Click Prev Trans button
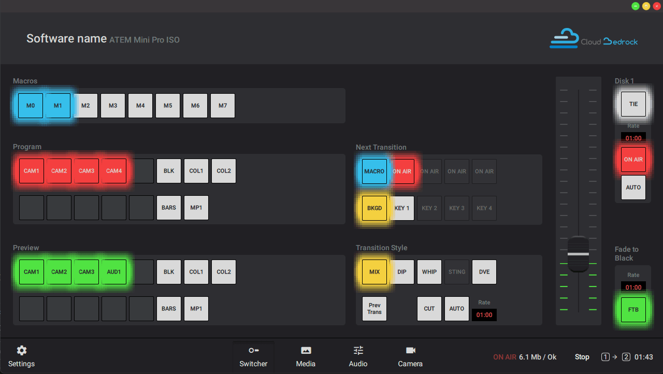Screen dimensions: 663x374 pyautogui.click(x=374, y=309)
